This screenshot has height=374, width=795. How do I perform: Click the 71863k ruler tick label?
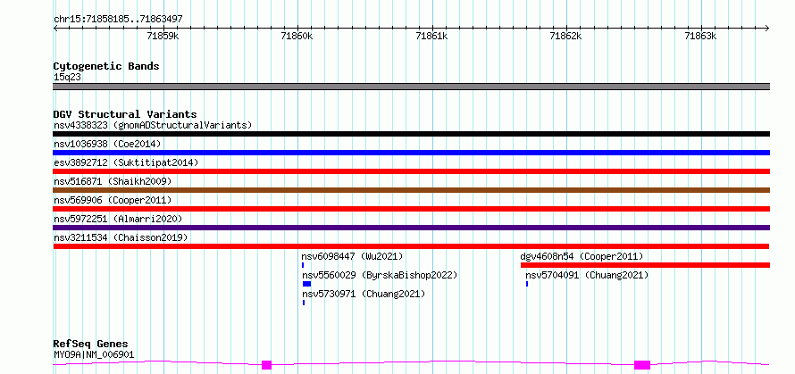click(x=700, y=36)
